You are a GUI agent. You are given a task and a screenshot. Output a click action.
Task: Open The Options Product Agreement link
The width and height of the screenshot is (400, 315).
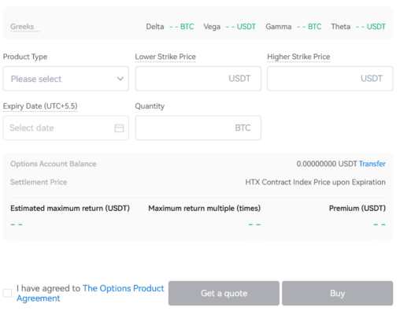pyautogui.click(x=91, y=293)
